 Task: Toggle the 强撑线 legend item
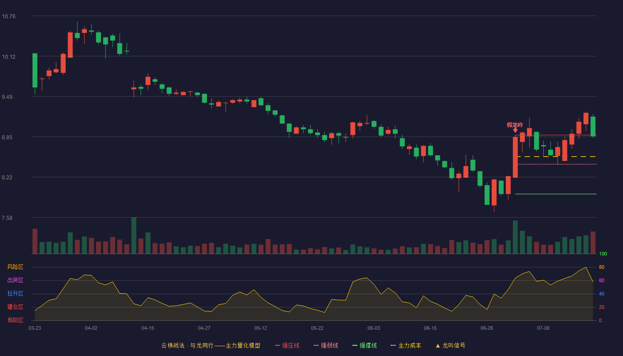(x=364, y=345)
